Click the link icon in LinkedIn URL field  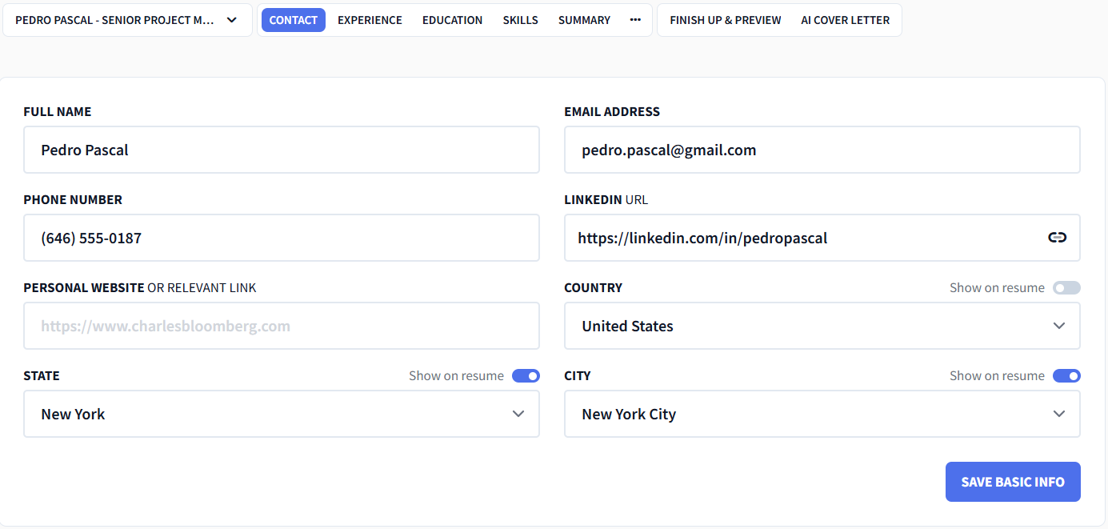pyautogui.click(x=1057, y=237)
